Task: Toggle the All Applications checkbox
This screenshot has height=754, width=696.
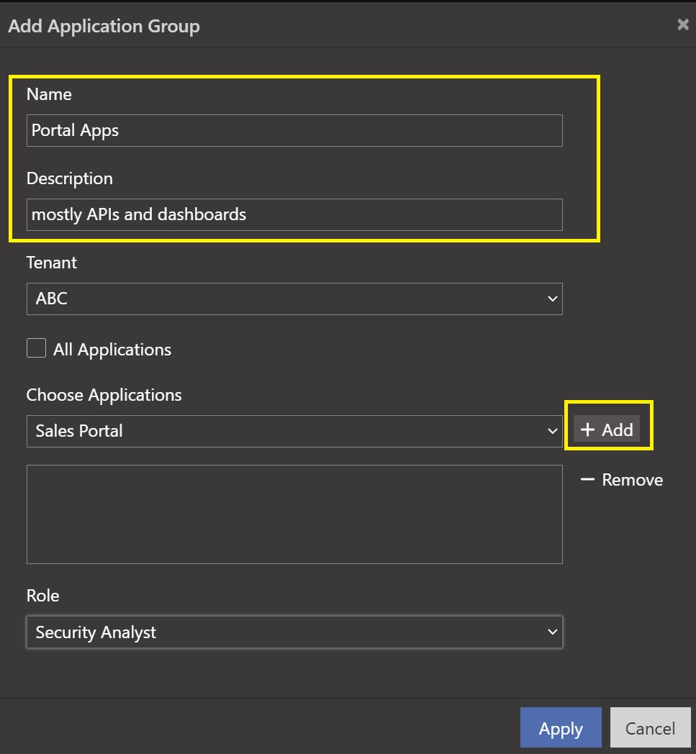Action: (x=36, y=349)
